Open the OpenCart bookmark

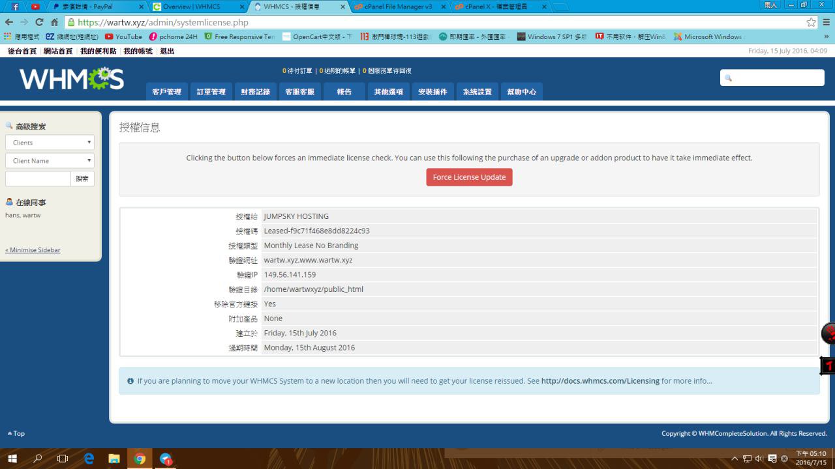316,36
